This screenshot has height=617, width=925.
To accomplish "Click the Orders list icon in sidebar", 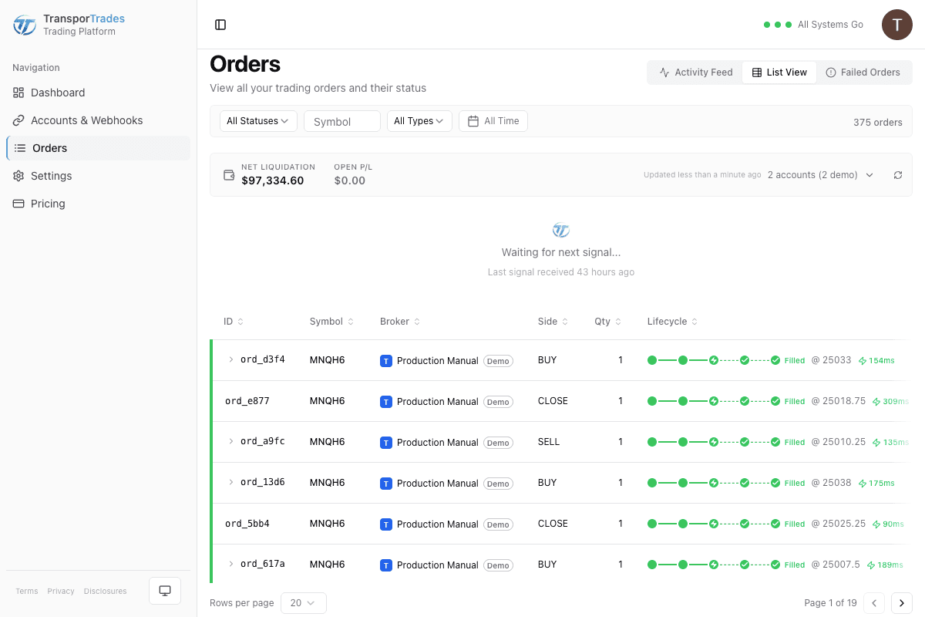I will [x=20, y=148].
